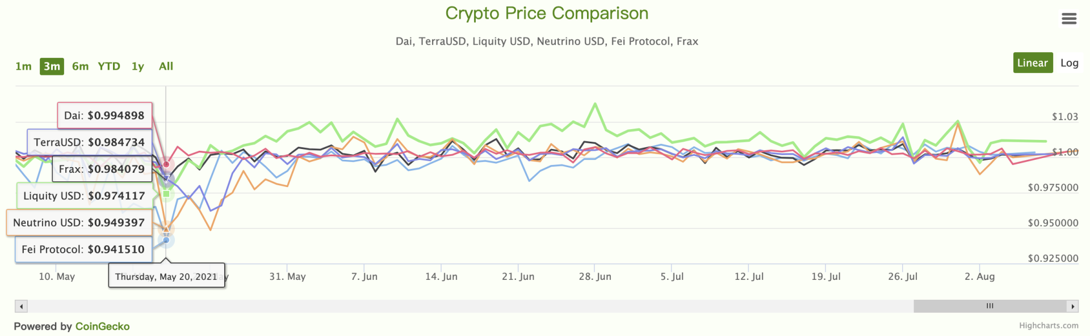This screenshot has width=1090, height=336.
Task: Click the scrollbar right arrow
Action: point(1072,307)
